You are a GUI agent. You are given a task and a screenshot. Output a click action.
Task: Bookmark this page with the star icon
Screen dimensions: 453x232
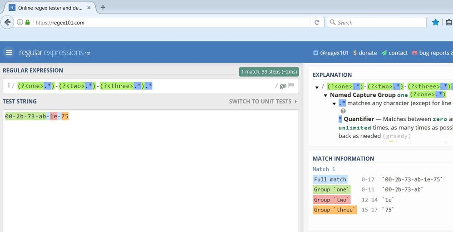[x=435, y=22]
